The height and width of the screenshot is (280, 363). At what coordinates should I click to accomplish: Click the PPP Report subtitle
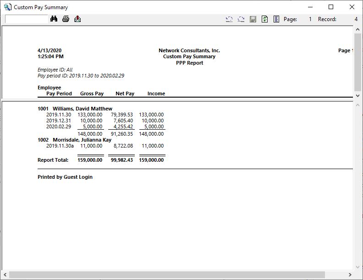tap(189, 63)
